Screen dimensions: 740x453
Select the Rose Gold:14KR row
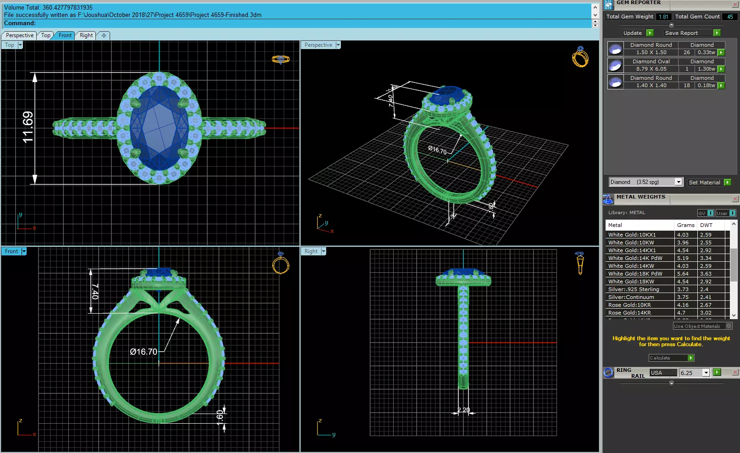click(668, 313)
